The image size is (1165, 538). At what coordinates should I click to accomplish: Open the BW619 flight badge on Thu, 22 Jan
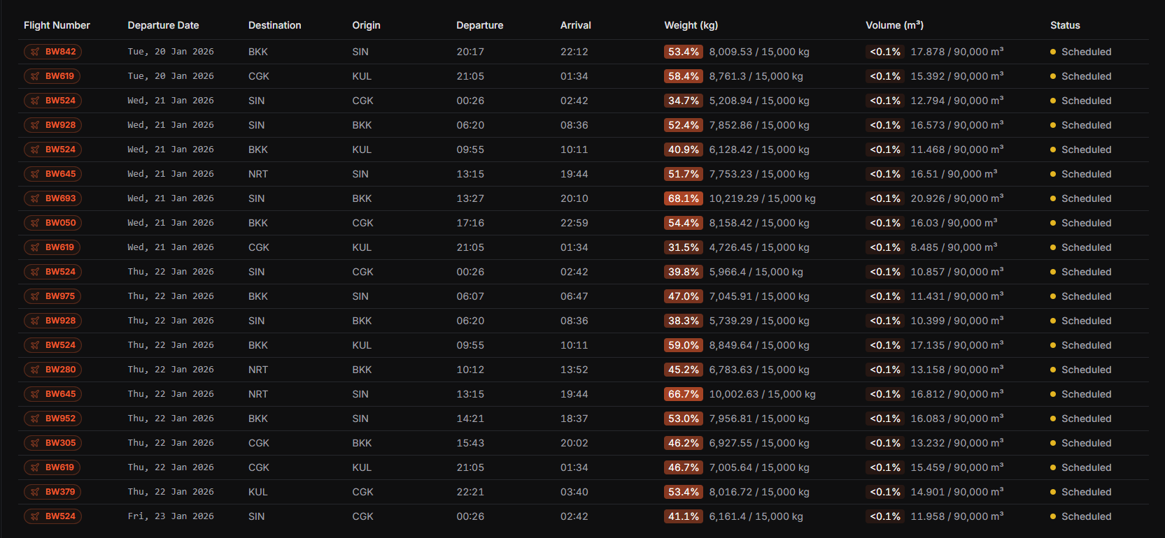[x=52, y=467]
